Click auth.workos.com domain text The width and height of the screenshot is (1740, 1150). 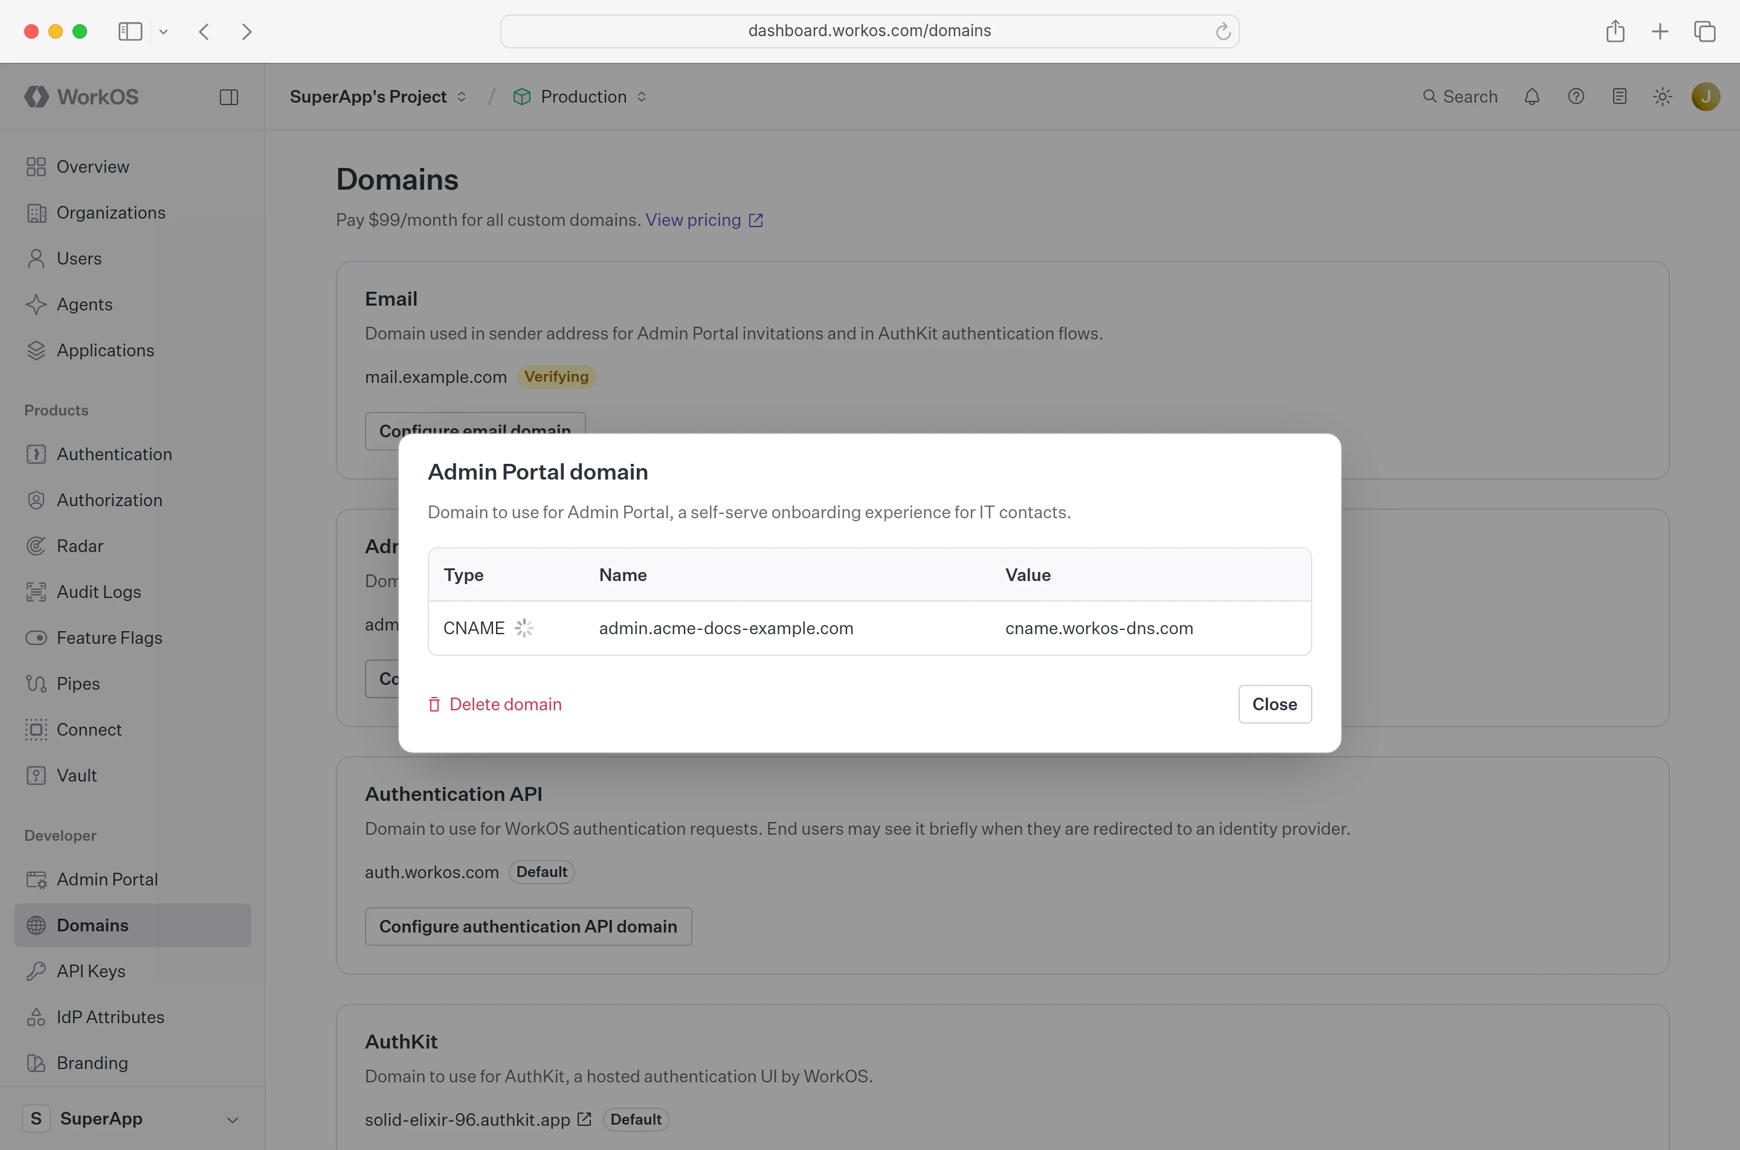click(x=431, y=872)
